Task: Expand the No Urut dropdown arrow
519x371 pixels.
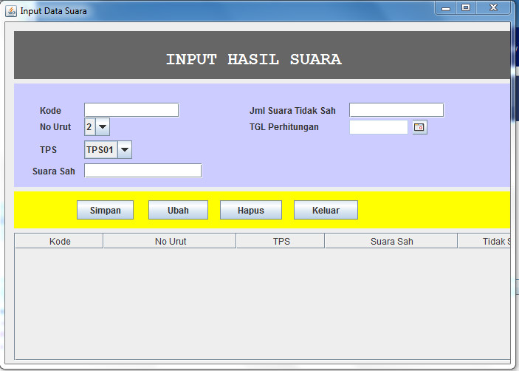Action: click(103, 127)
